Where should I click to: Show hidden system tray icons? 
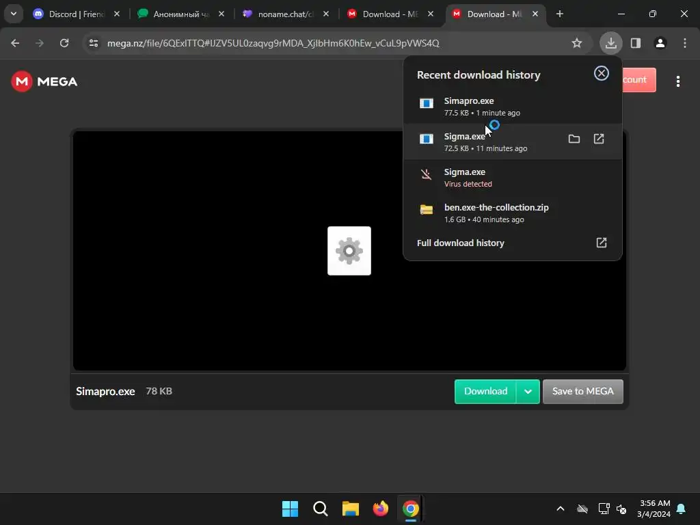click(561, 509)
